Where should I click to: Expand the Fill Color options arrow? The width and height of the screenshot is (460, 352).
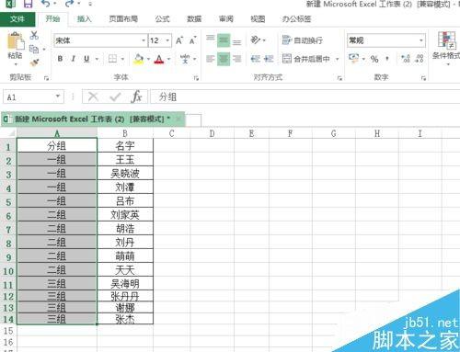[148, 59]
